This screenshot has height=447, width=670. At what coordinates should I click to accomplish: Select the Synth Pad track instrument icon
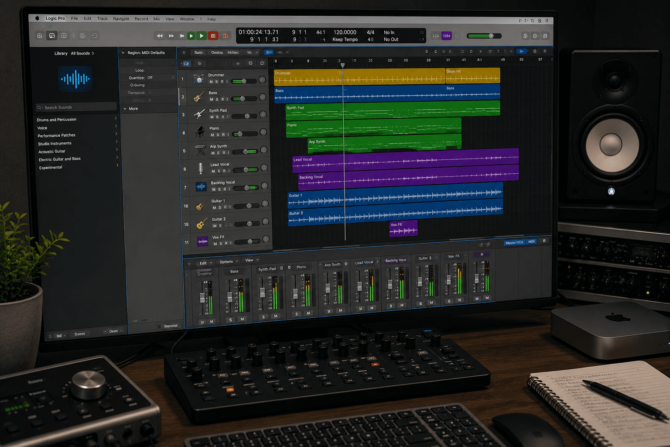199,114
